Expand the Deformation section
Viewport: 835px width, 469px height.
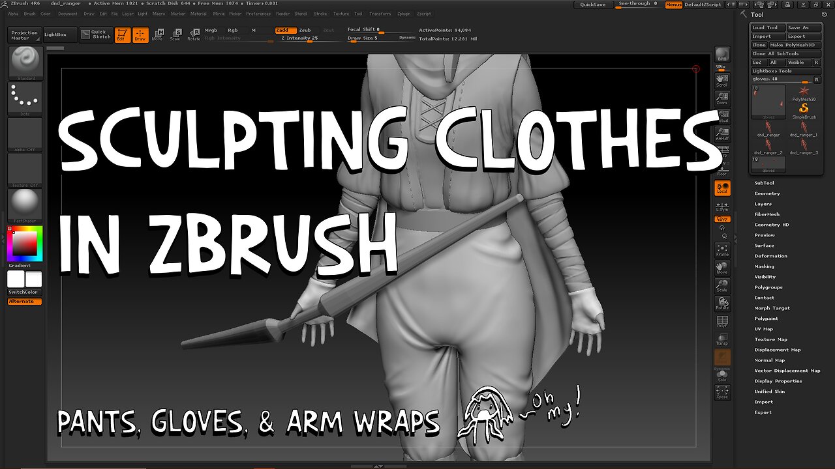770,256
